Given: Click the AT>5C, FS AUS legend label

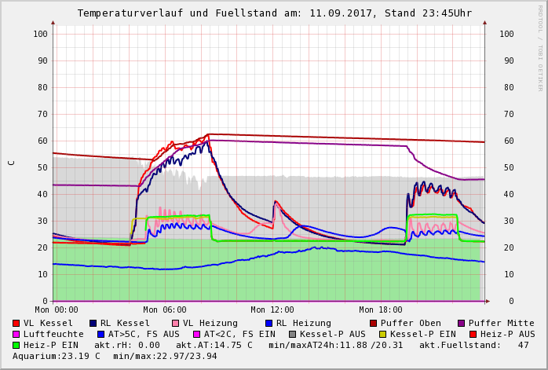Looking at the screenshot, I should click(146, 334).
